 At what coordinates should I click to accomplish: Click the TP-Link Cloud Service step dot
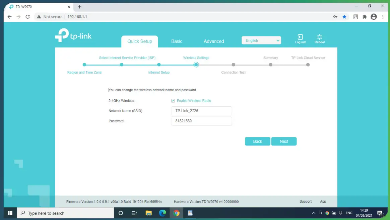(308, 65)
